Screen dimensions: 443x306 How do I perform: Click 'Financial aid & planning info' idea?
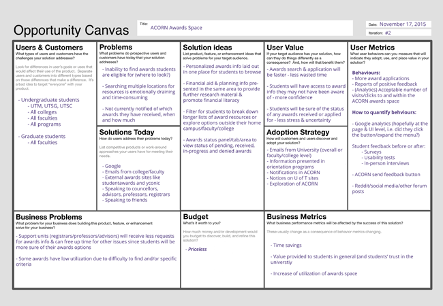(216, 84)
